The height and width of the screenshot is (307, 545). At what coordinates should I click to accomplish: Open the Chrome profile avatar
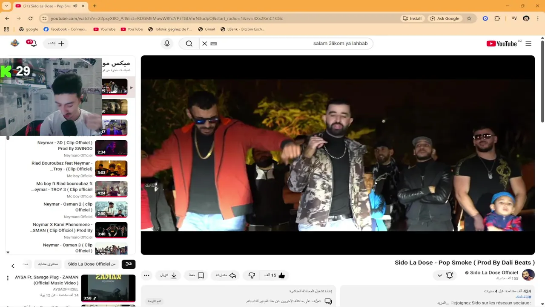coord(526,18)
